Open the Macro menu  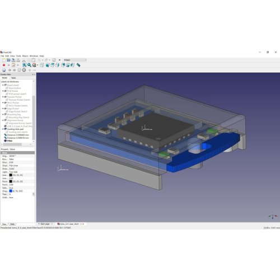(x=25, y=56)
